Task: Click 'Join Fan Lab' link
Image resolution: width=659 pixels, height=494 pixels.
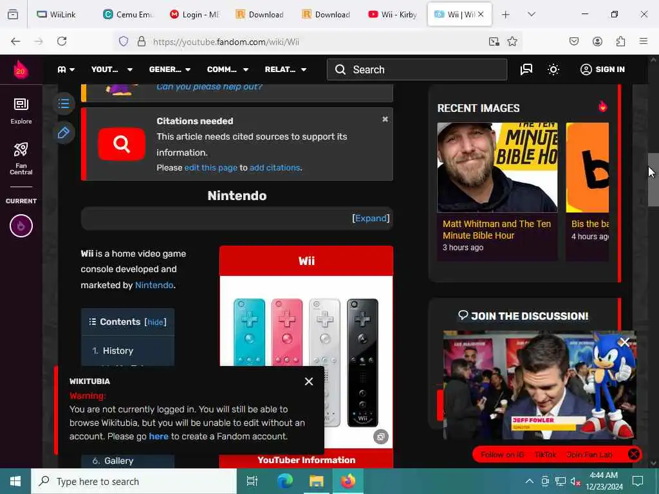Action: pyautogui.click(x=589, y=455)
